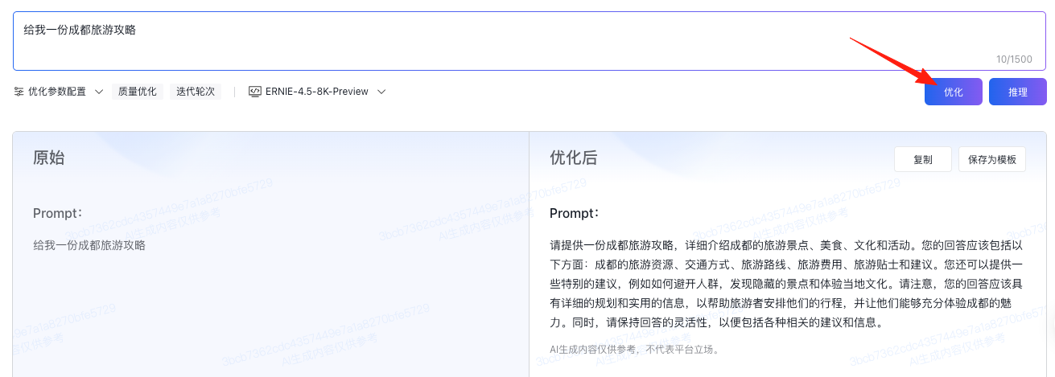Click the Prompt： label in 原始 panel
The height and width of the screenshot is (377, 1055).
[x=58, y=213]
